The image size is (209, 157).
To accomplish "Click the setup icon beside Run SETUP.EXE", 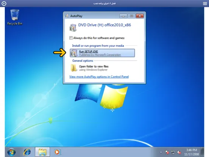I will coord(74,53).
